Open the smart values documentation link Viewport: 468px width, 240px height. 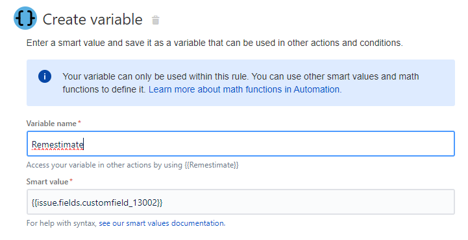pyautogui.click(x=162, y=223)
